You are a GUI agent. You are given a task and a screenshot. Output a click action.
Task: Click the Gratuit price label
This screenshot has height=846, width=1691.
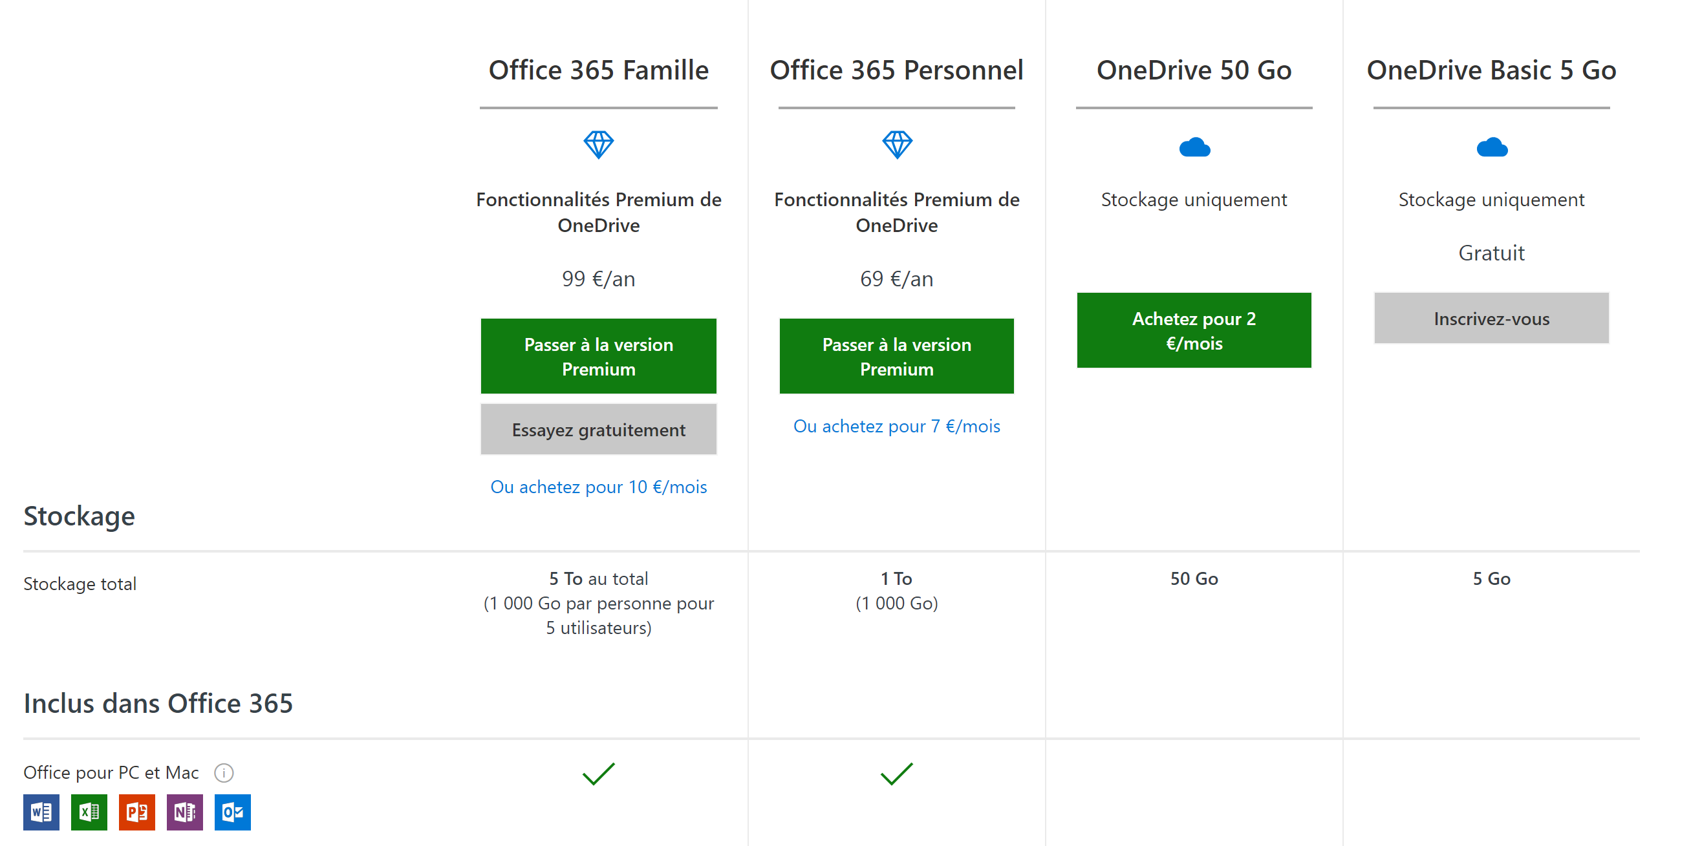click(x=1491, y=253)
